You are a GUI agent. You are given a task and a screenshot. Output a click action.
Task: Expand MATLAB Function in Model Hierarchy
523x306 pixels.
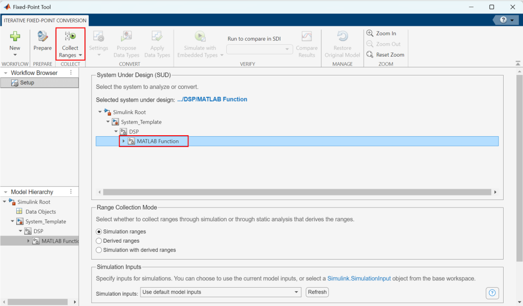click(x=29, y=241)
